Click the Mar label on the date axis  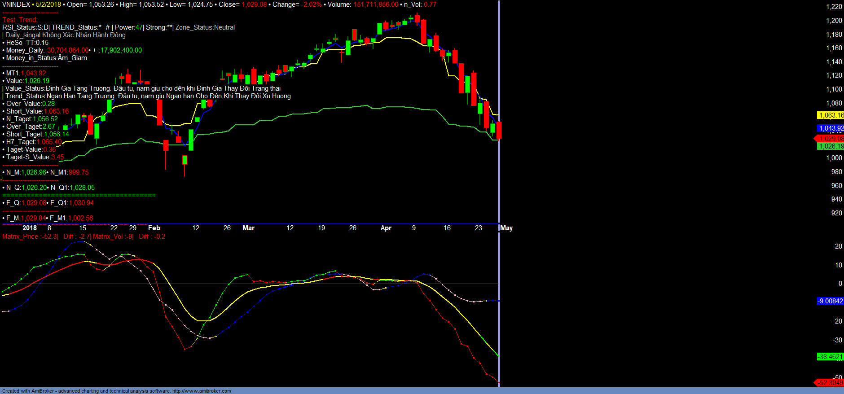click(248, 228)
